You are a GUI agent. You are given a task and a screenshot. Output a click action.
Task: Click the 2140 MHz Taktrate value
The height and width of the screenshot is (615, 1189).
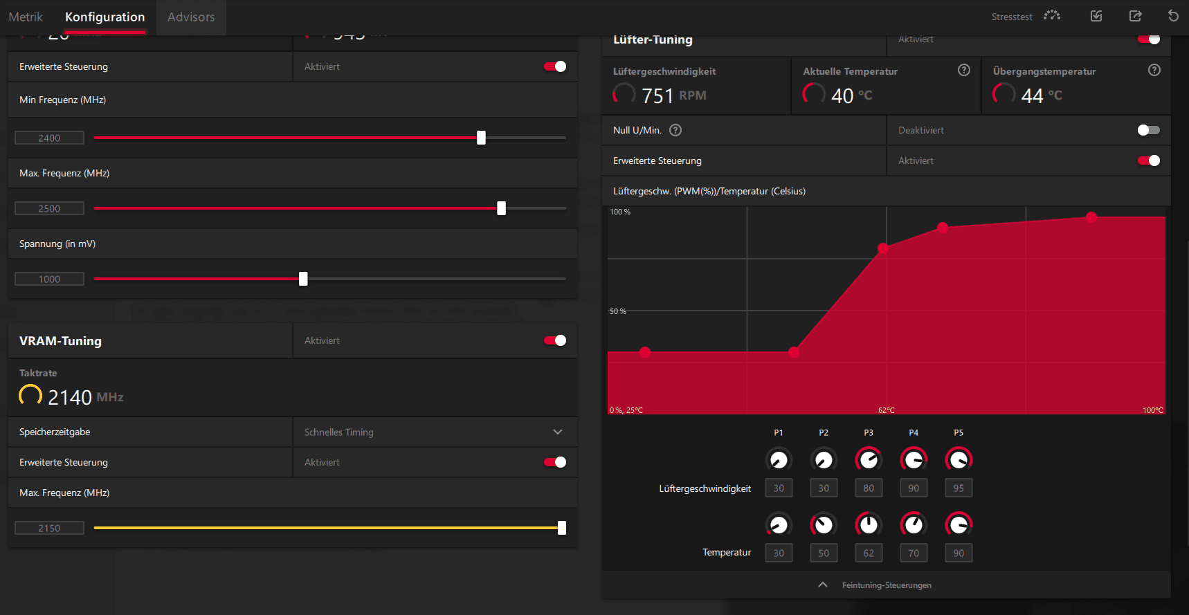(x=86, y=397)
